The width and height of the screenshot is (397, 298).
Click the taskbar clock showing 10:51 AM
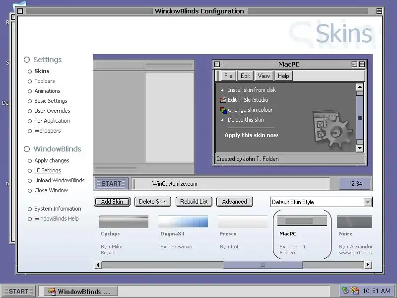pos(377,291)
